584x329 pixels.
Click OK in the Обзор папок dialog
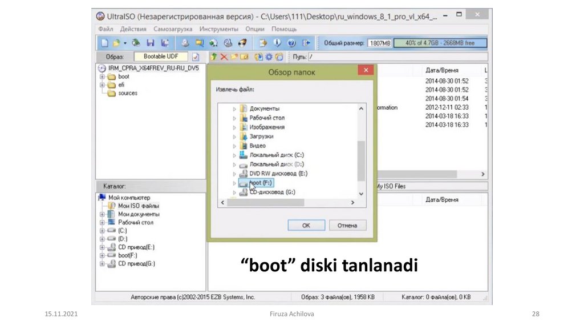pos(306,225)
